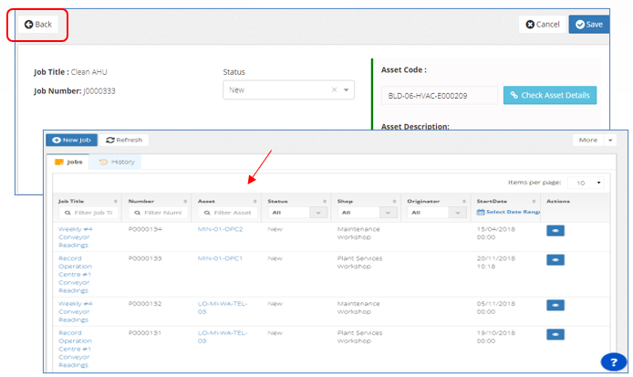This screenshot has height=377, width=633.
Task: Open Check Asset Details
Action: tap(550, 95)
